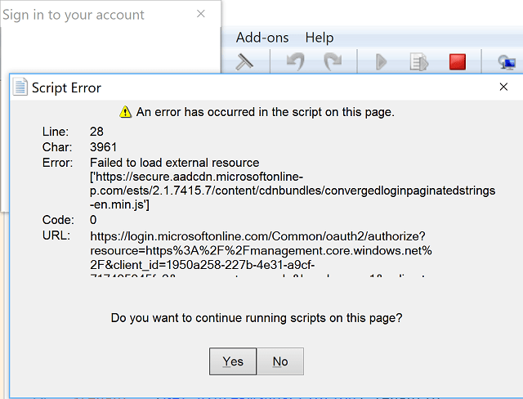Click Yes to continue running scripts
This screenshot has width=523, height=399.
[x=233, y=361]
